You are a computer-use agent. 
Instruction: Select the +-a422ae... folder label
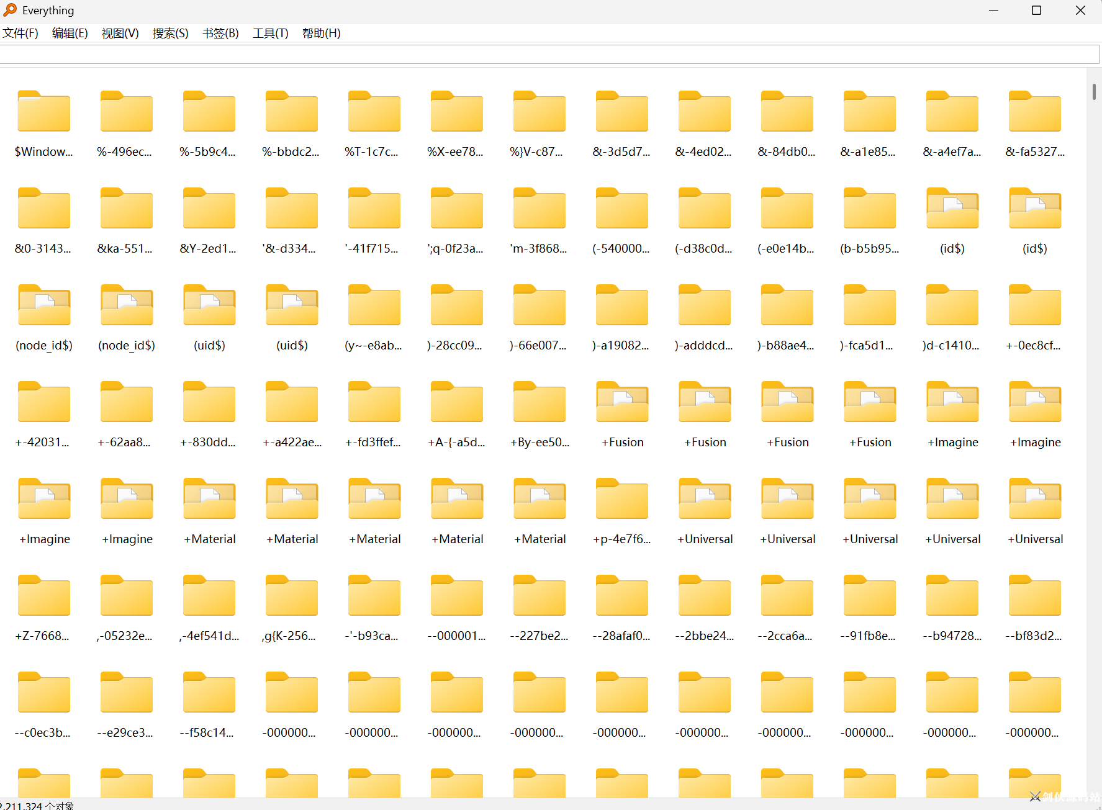[292, 442]
